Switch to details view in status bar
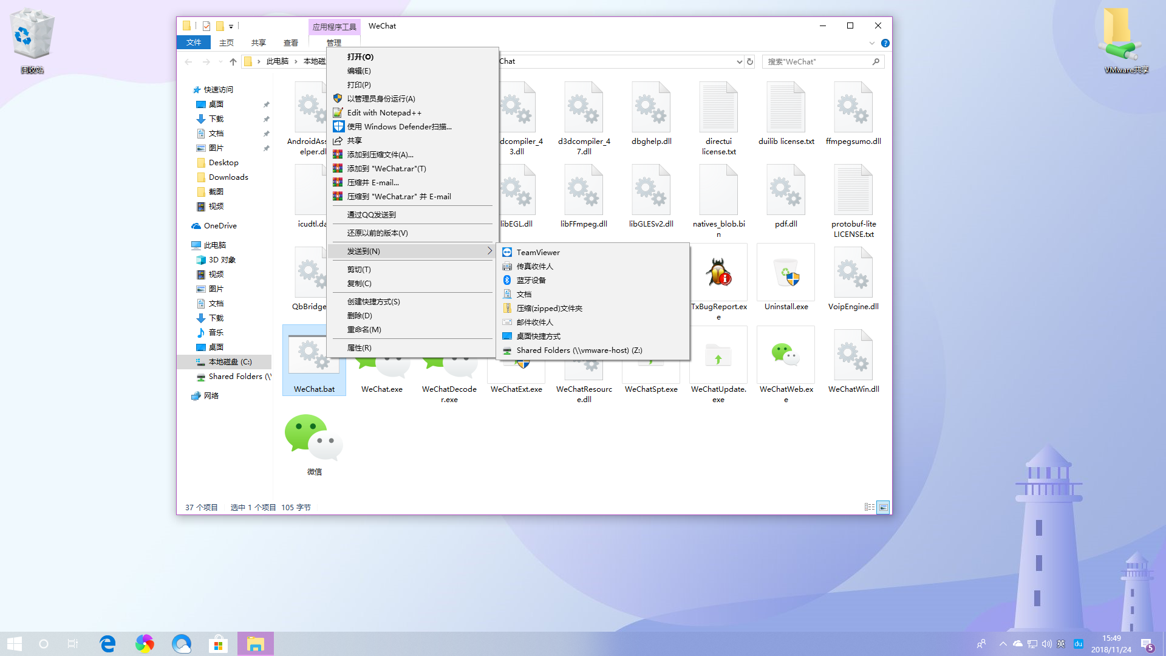 click(869, 507)
